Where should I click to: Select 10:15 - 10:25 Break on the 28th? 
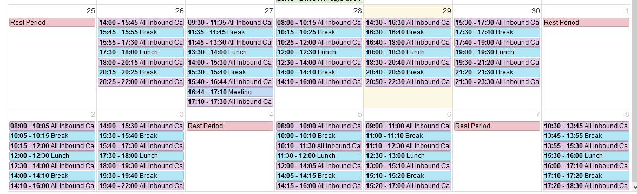pos(319,32)
